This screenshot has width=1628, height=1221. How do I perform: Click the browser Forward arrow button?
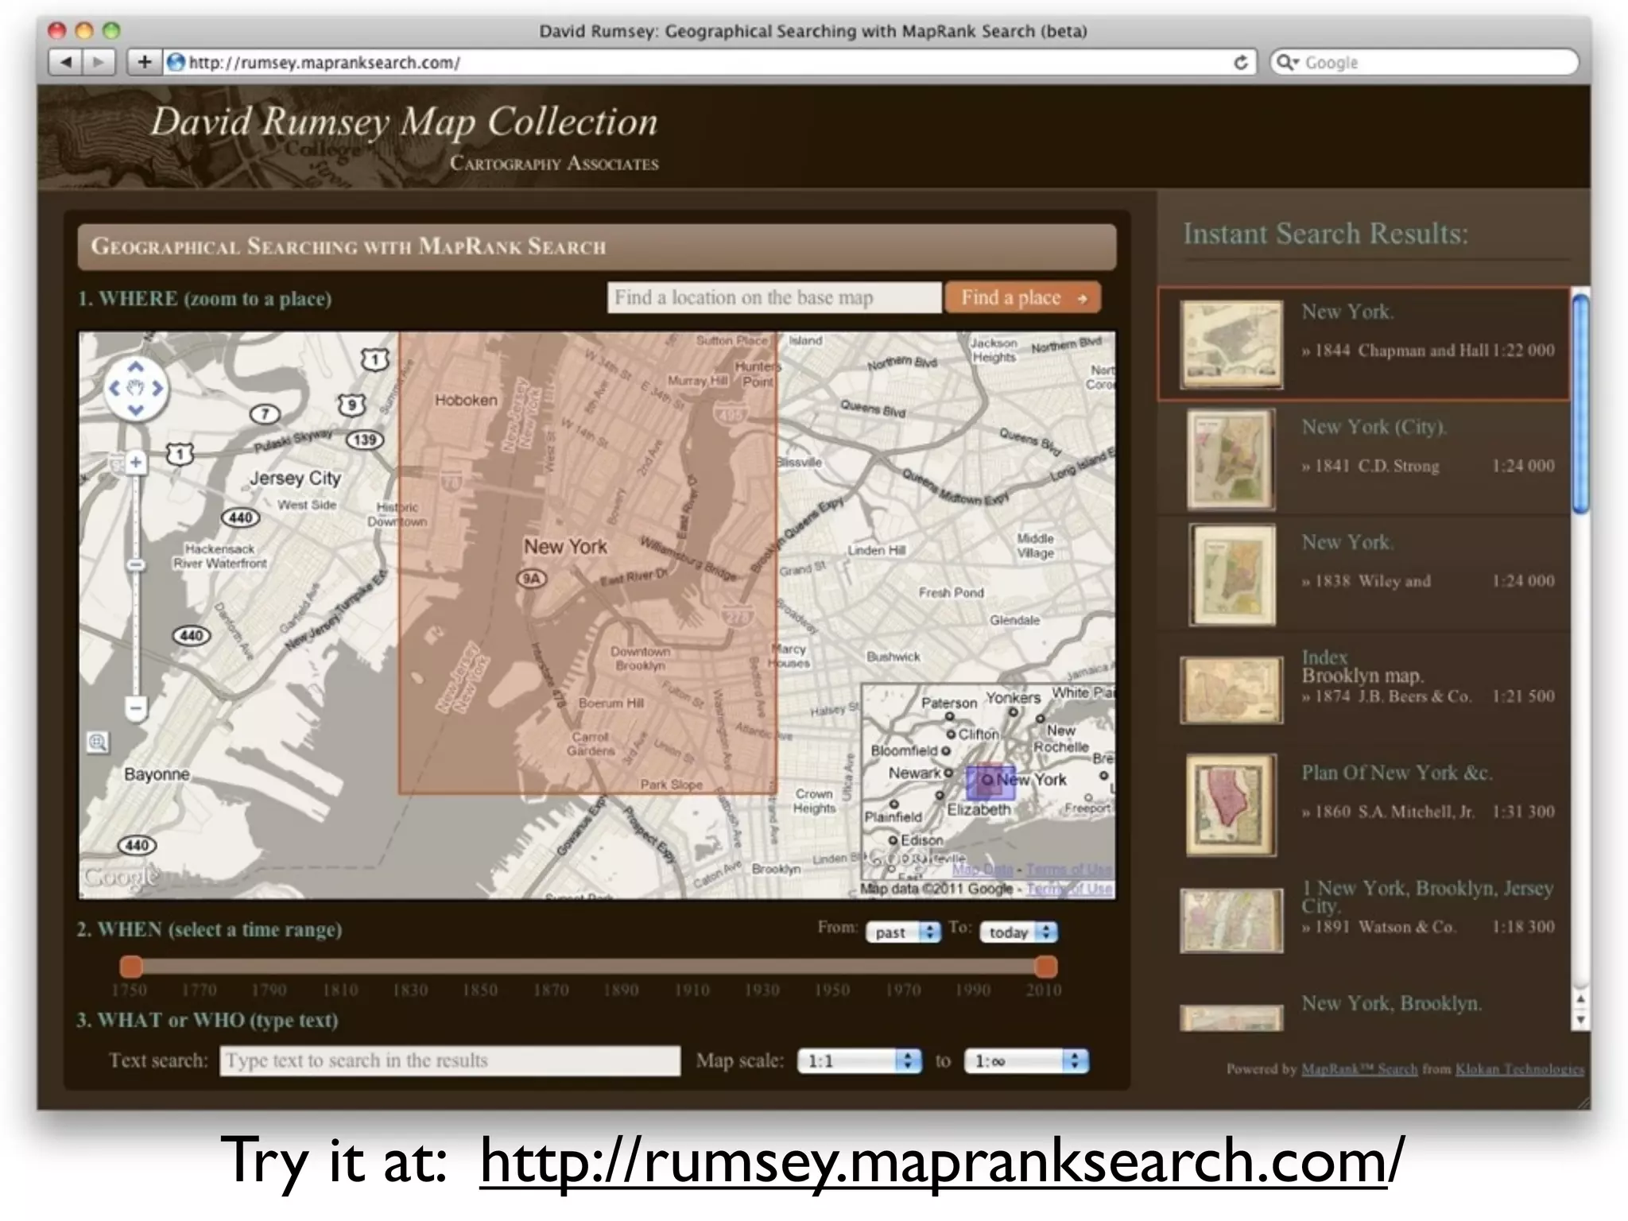pyautogui.click(x=99, y=62)
